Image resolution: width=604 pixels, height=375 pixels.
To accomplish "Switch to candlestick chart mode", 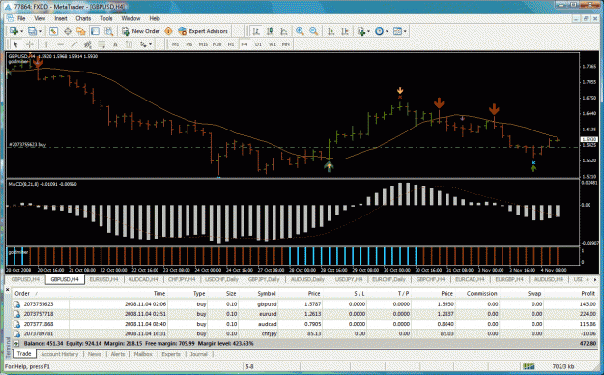I will [x=270, y=31].
